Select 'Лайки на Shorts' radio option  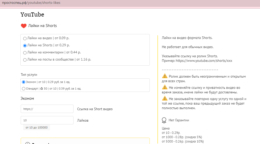[25, 46]
